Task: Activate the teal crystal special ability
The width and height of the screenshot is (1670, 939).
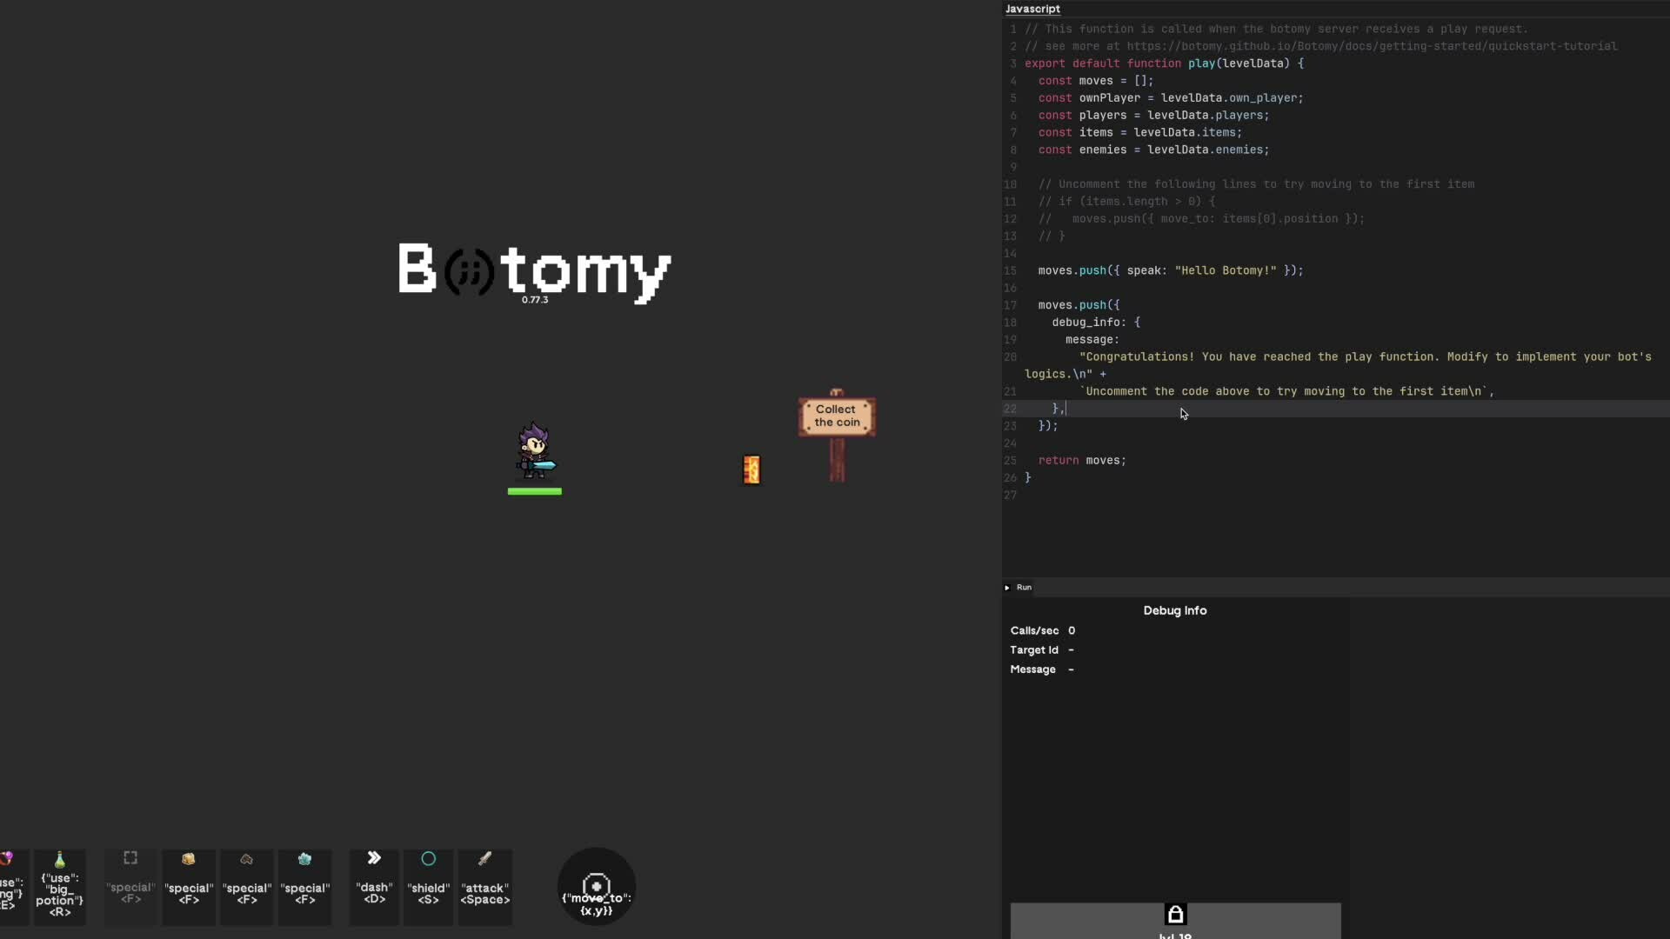Action: click(x=305, y=885)
